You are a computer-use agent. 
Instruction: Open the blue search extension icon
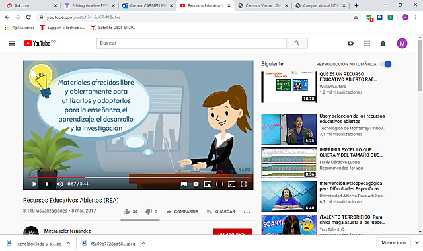pyautogui.click(x=379, y=17)
